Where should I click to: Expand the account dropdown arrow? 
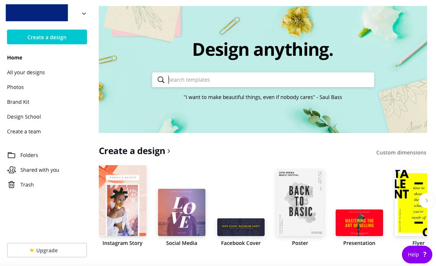pos(84,14)
